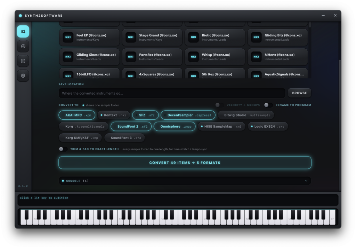Deselect SoundFont 2 .sf2 format

coord(131,127)
